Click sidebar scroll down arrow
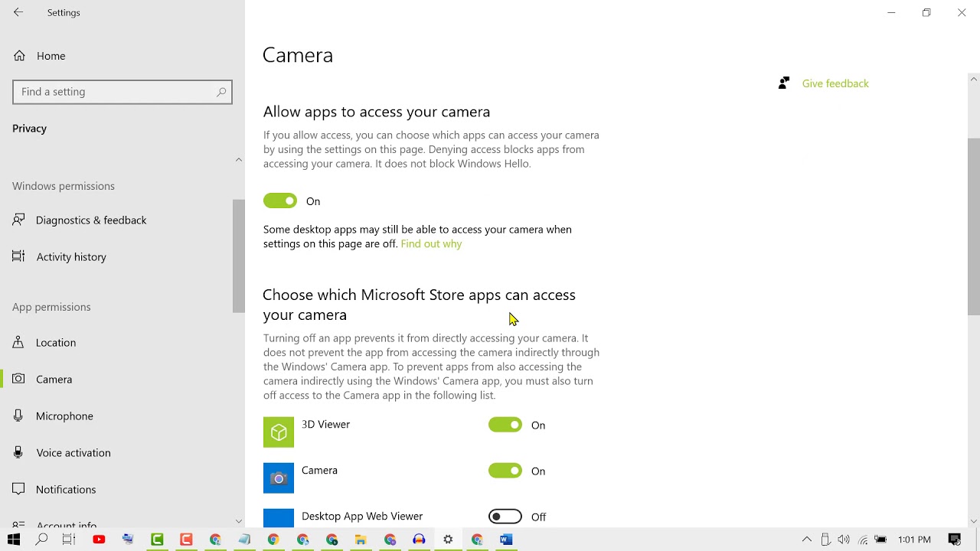980x551 pixels. (x=239, y=521)
